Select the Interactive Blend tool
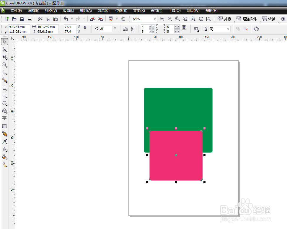The width and height of the screenshot is (287, 229). [4, 134]
